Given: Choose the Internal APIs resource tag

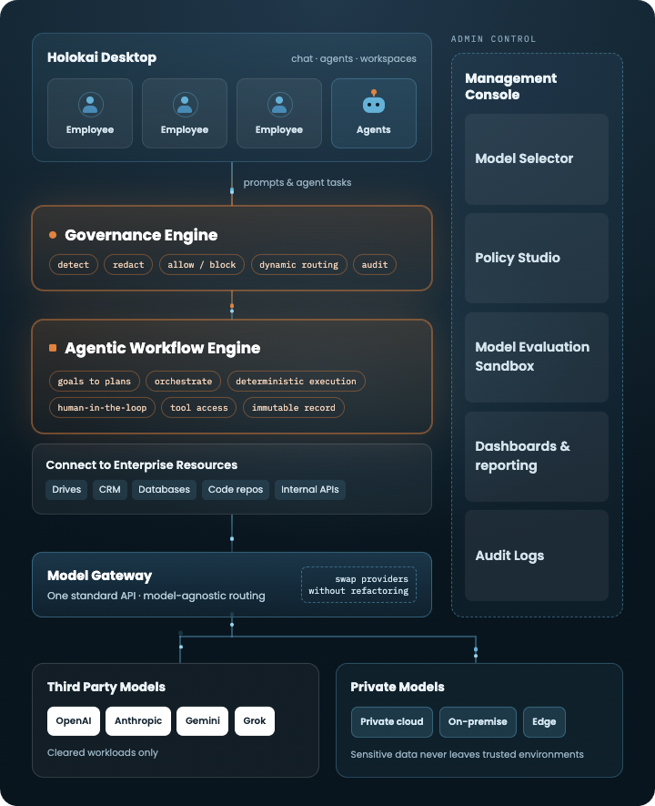Looking at the screenshot, I should click(310, 489).
